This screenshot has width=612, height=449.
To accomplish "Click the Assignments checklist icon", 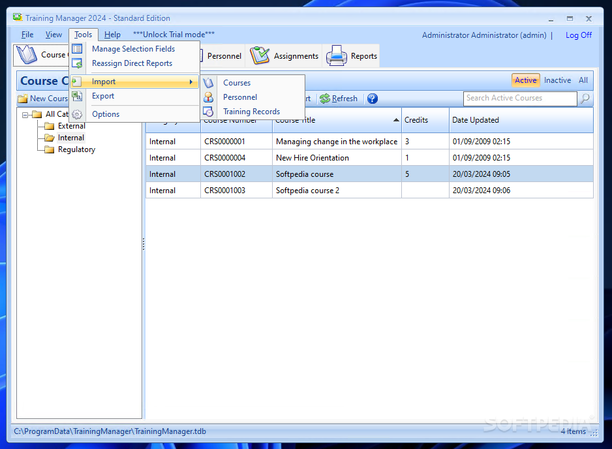I will 260,55.
